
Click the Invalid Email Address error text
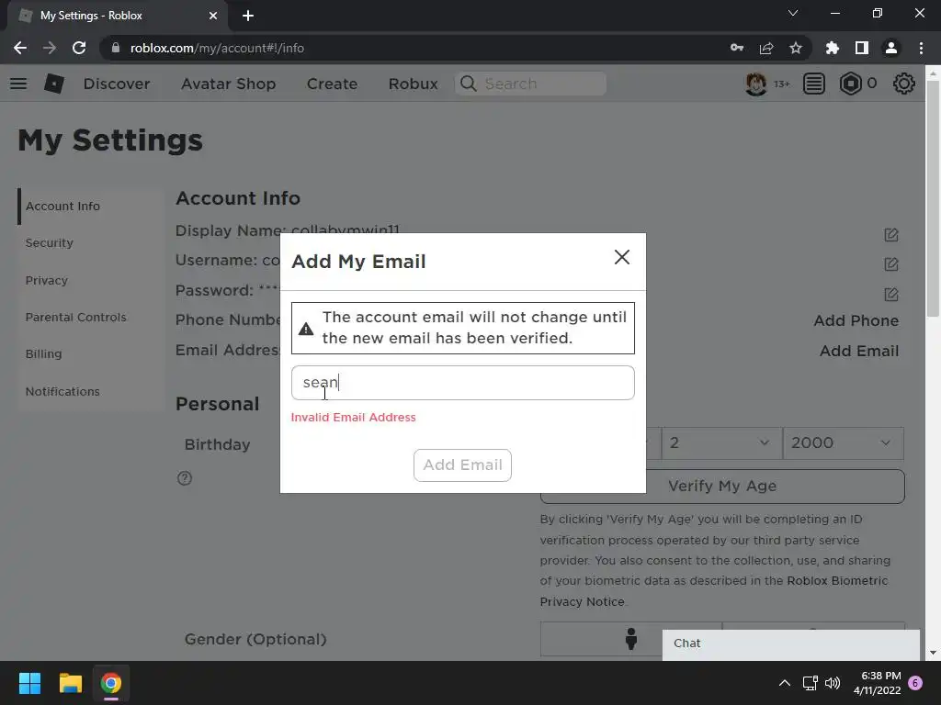coord(353,418)
